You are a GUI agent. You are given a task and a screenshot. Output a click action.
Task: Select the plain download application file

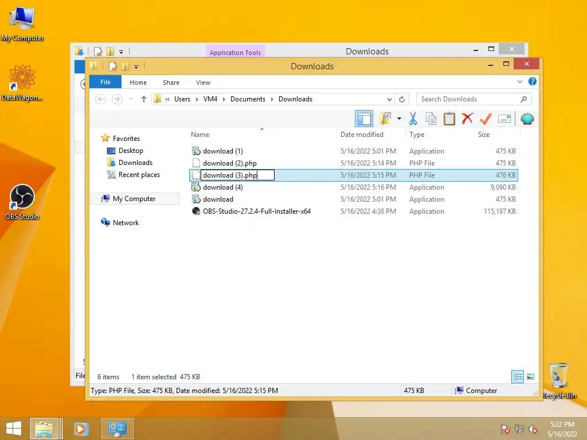218,199
